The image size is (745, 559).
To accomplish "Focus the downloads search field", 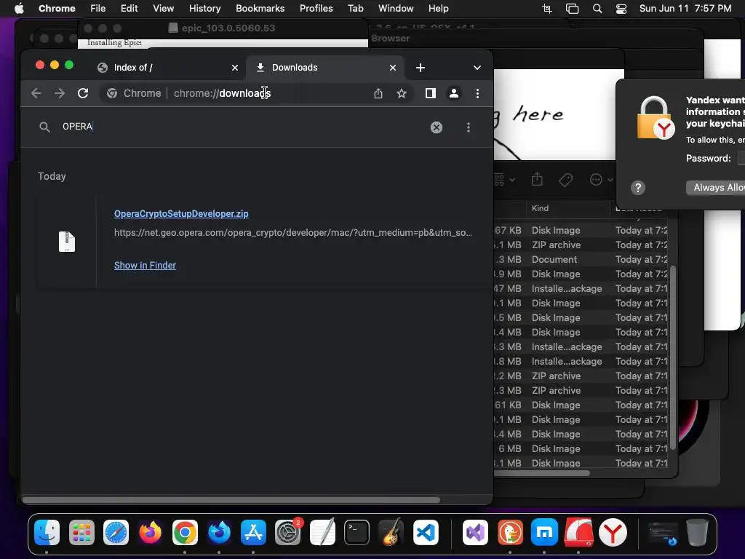I will [244, 127].
